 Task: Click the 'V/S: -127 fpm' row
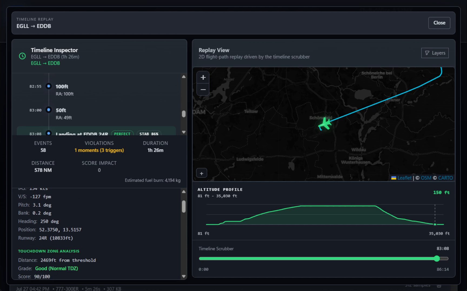[x=35, y=197]
